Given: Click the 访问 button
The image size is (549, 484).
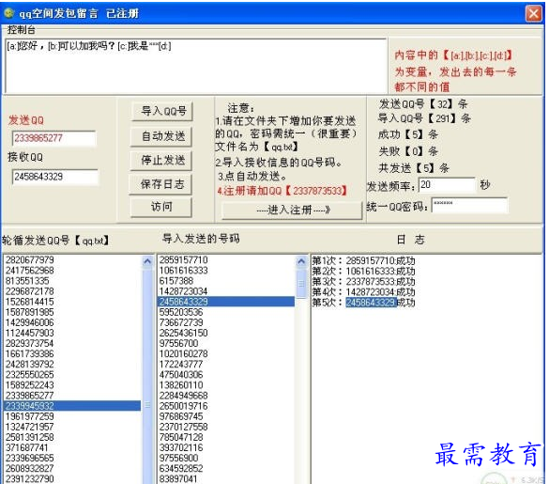Looking at the screenshot, I should (161, 207).
